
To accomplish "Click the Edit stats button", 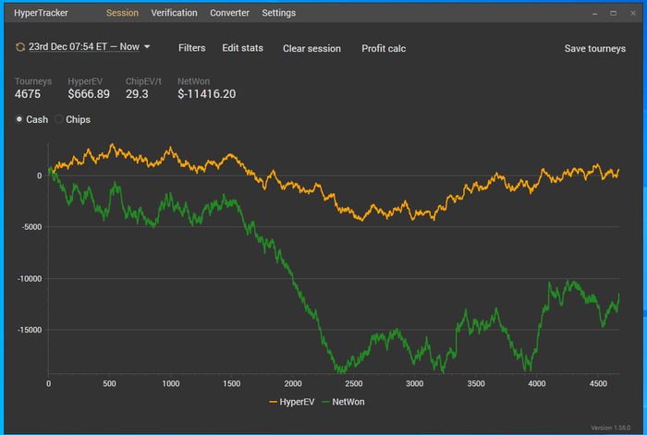I will [244, 48].
